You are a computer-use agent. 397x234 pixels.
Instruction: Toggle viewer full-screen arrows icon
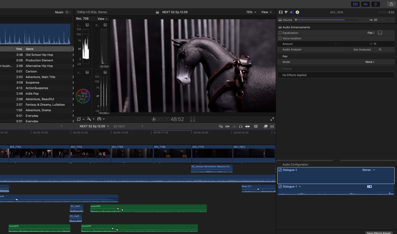(272, 119)
